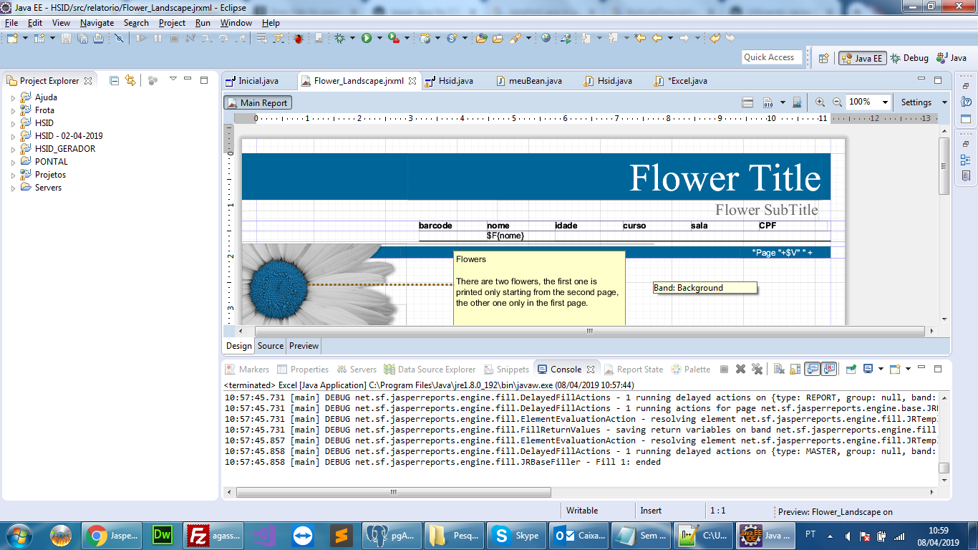978x550 pixels.
Task: Click Remove All Terminated Launches in Console
Action: pyautogui.click(x=757, y=369)
